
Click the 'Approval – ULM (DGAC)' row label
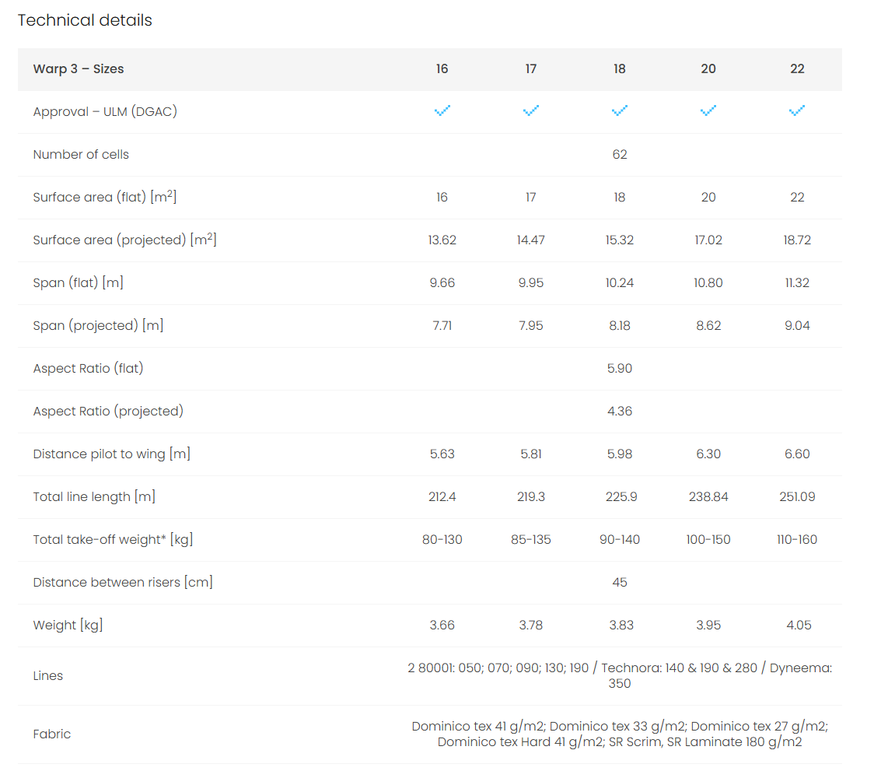105,112
